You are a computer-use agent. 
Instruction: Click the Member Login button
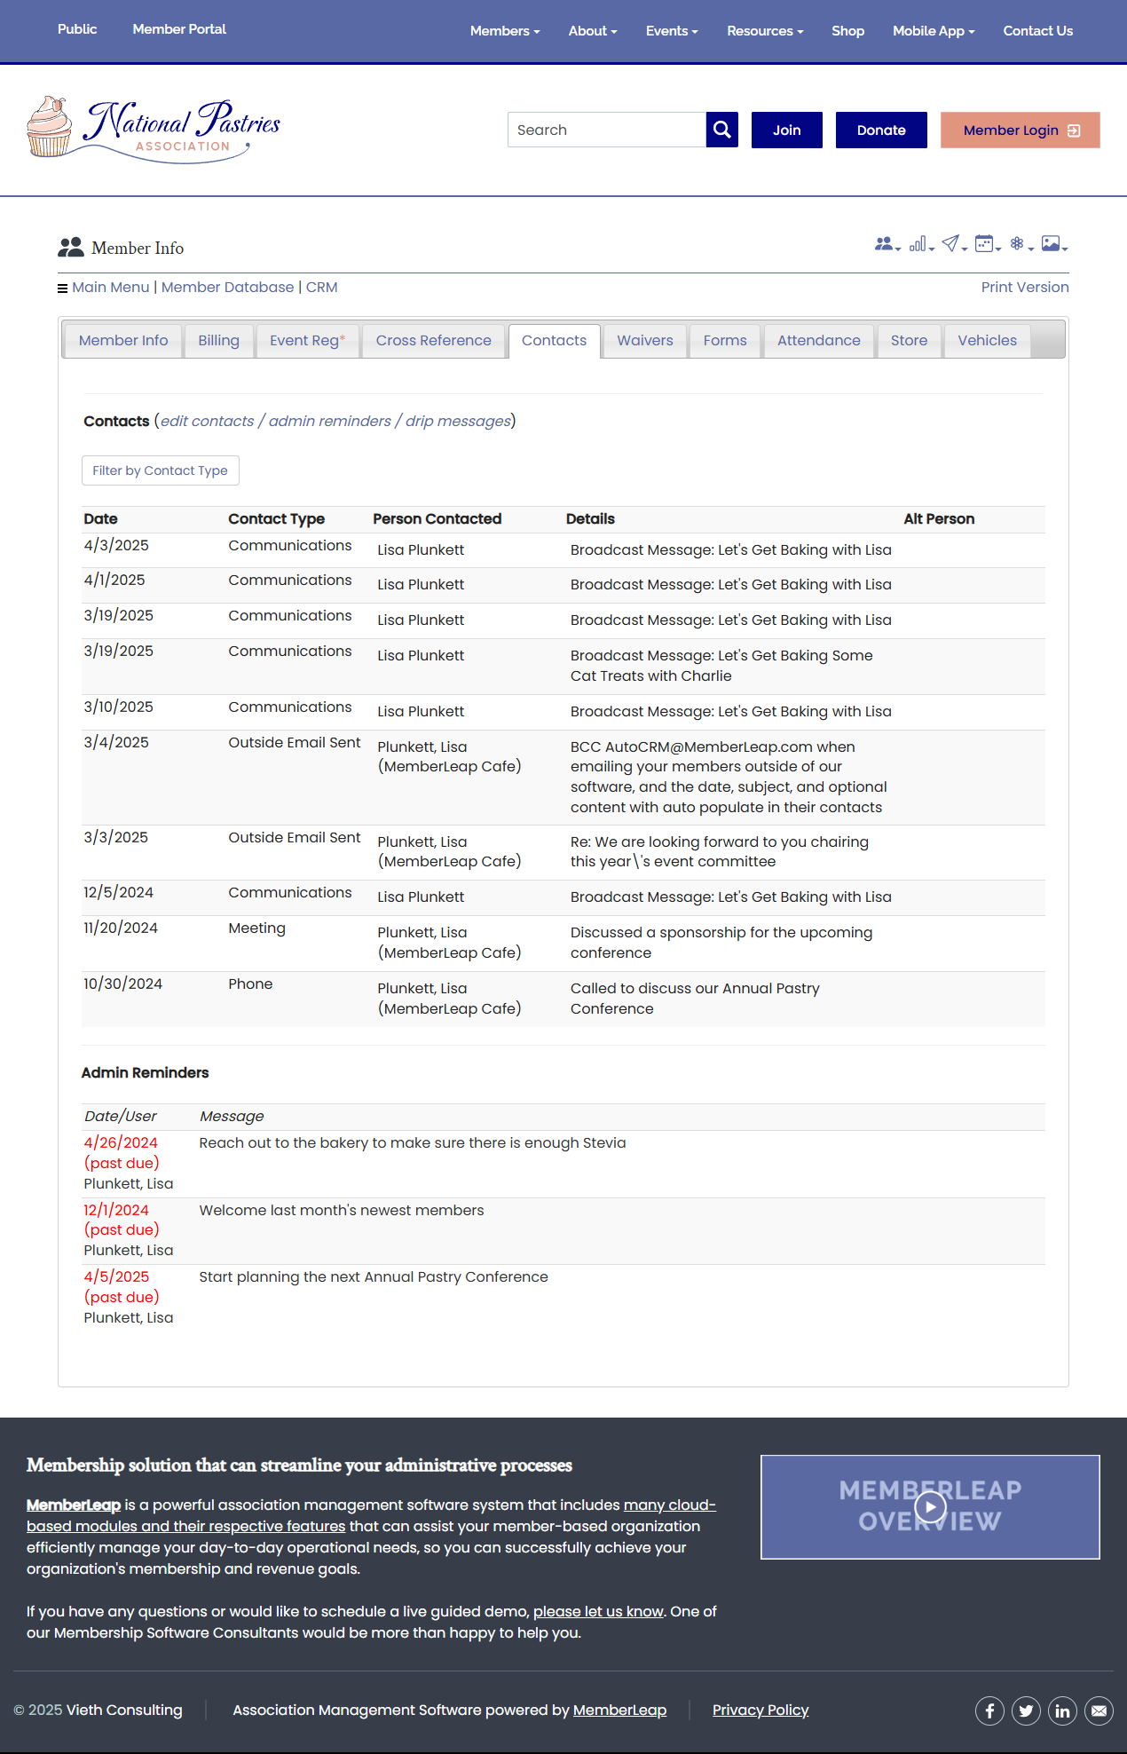click(1021, 130)
